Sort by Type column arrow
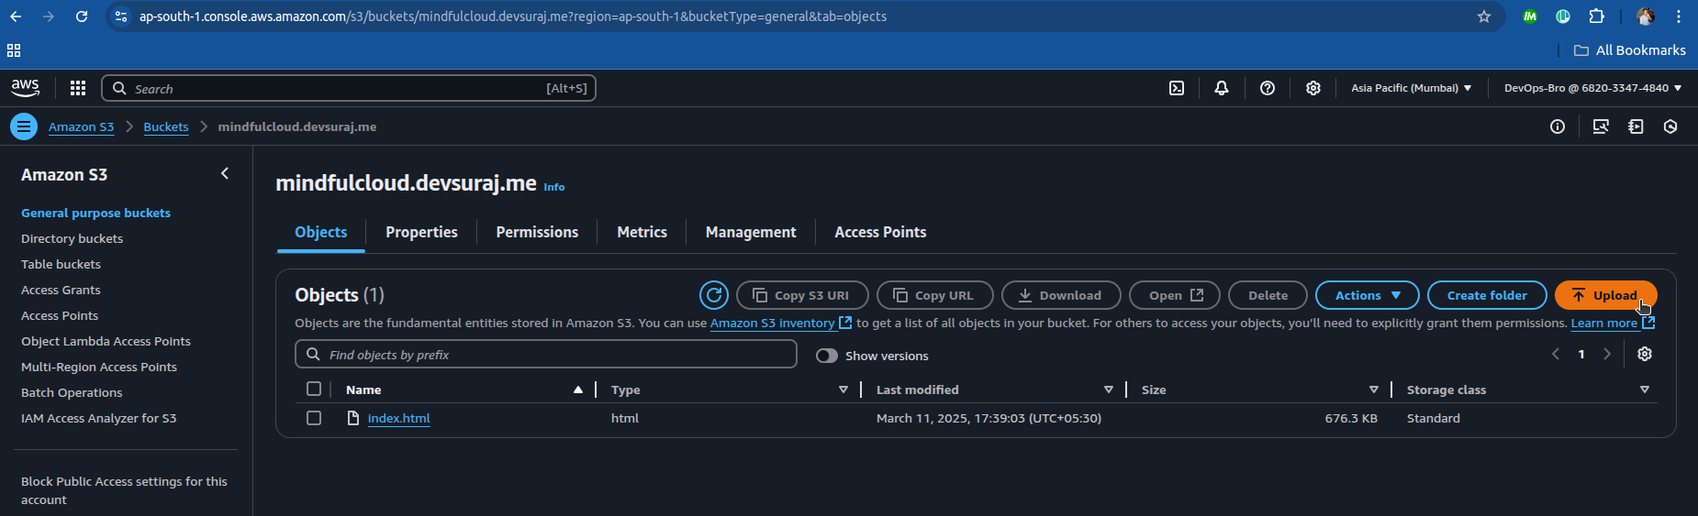Viewport: 1698px width, 516px height. click(x=843, y=390)
